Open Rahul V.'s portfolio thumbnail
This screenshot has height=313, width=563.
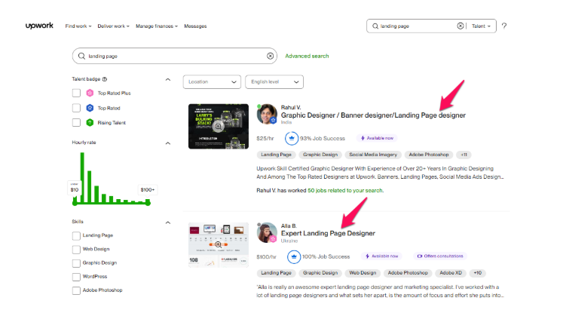219,127
